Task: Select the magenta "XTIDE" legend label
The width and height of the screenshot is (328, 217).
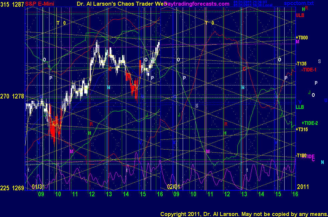Action: (x=308, y=157)
